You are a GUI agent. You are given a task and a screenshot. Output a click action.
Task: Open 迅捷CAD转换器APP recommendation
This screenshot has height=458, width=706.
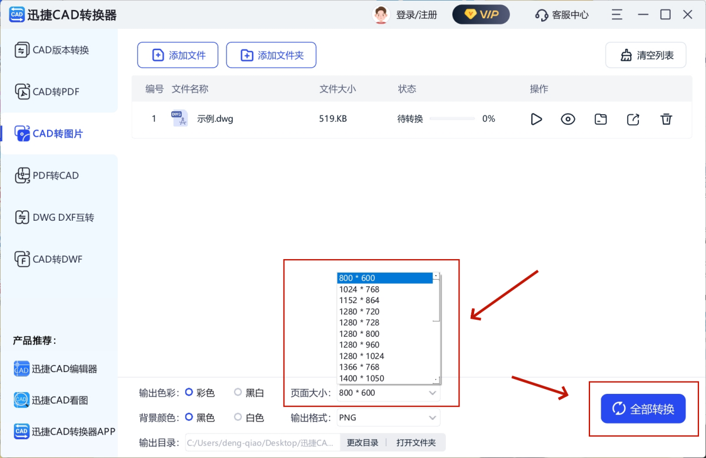pyautogui.click(x=64, y=432)
